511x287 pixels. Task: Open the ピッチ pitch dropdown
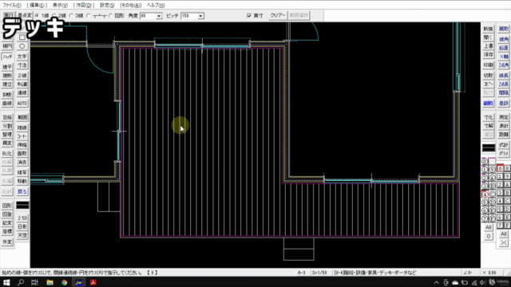200,16
